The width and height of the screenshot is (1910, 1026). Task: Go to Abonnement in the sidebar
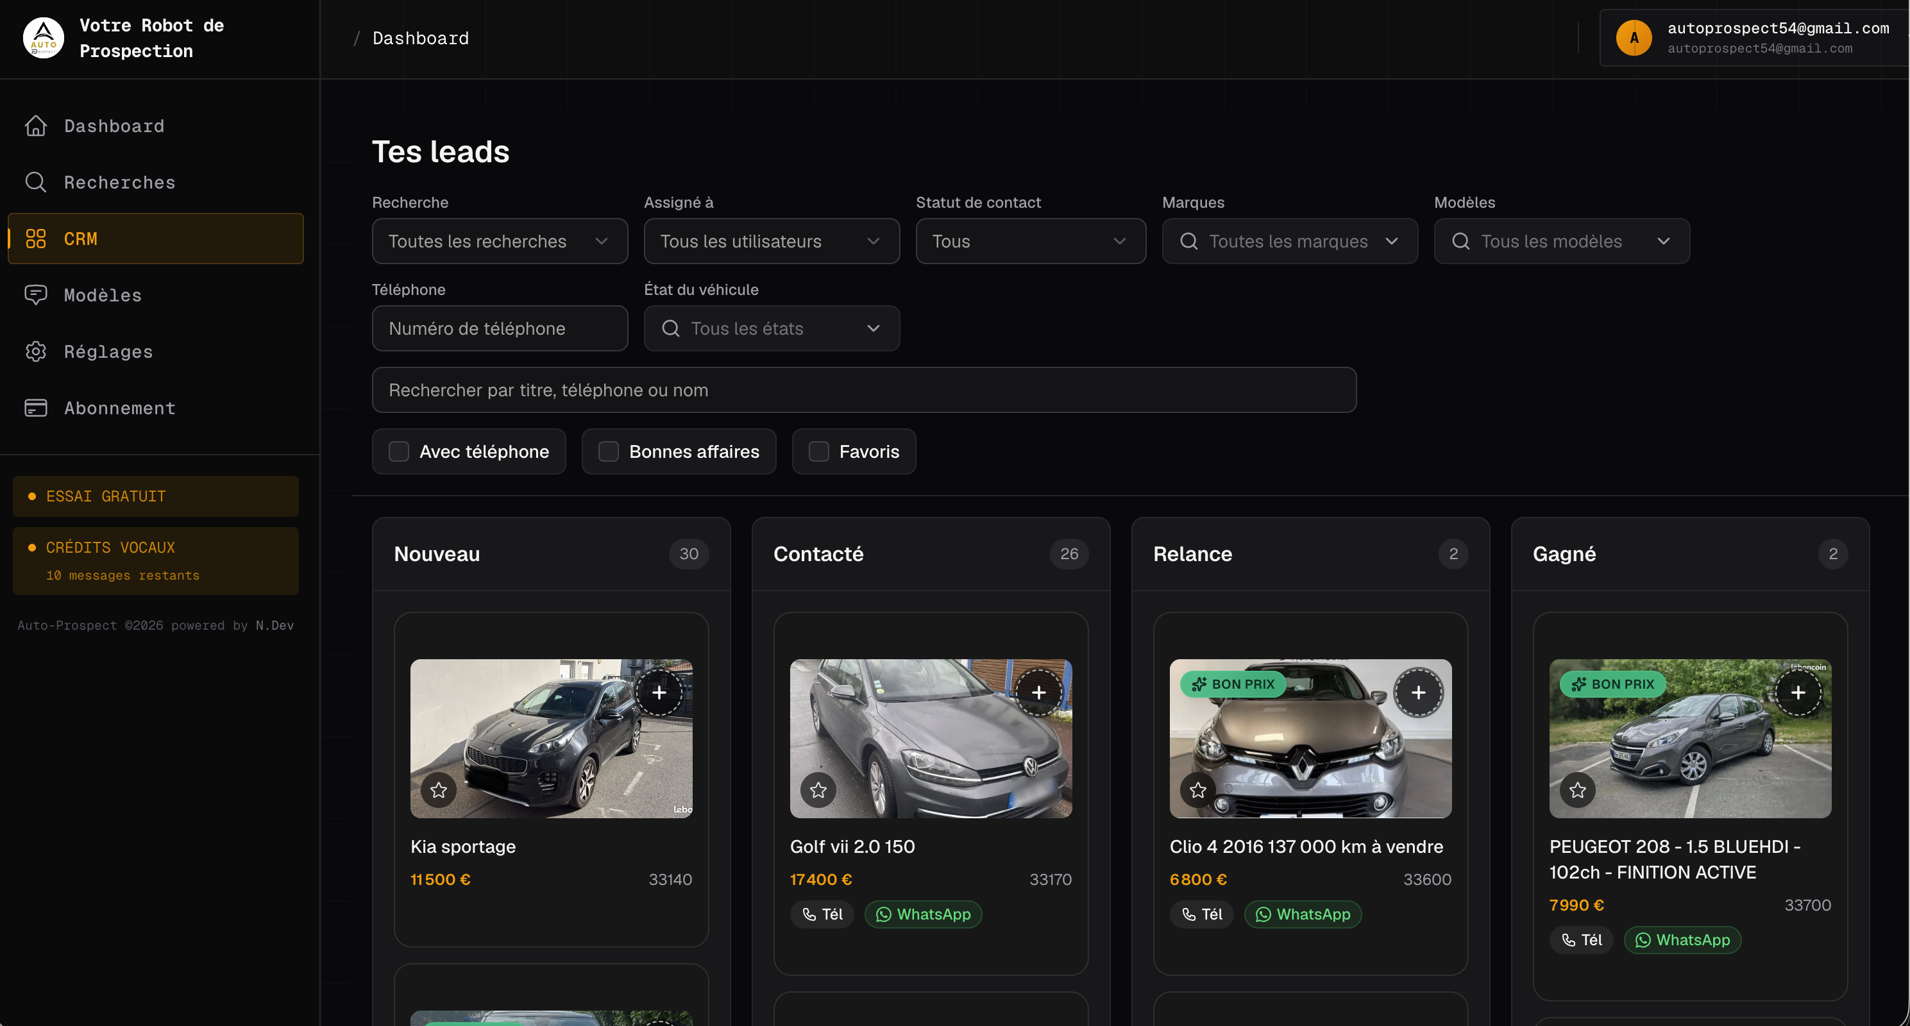(156, 408)
